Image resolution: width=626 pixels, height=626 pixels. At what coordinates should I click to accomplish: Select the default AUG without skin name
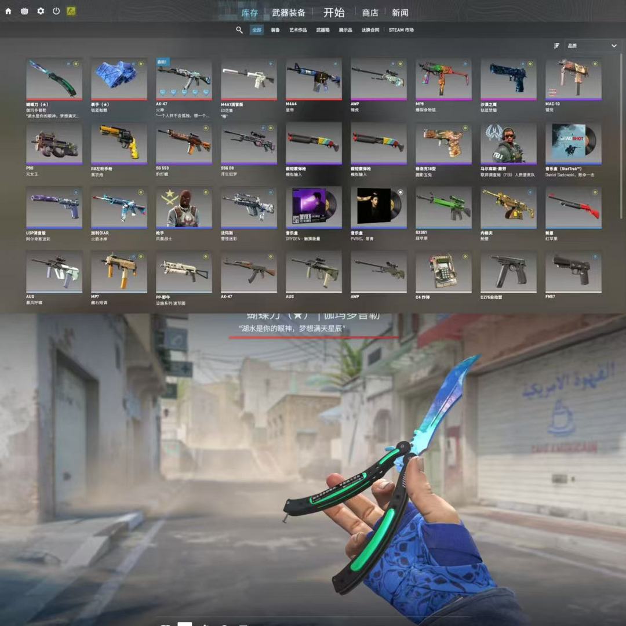(314, 272)
